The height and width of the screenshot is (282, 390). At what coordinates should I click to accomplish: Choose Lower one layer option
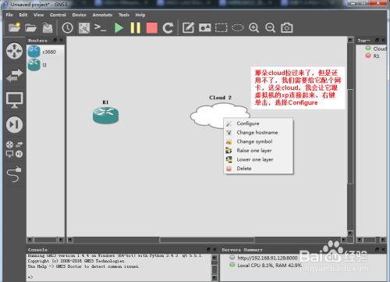click(259, 159)
